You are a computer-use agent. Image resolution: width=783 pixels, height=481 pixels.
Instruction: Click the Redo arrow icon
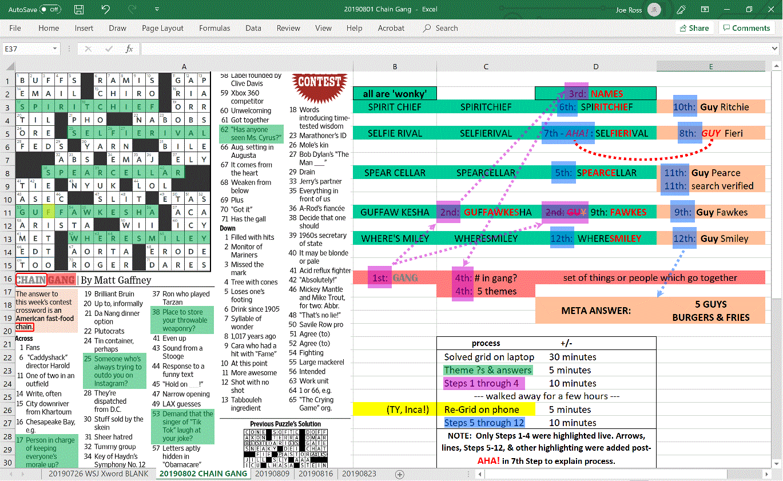(132, 10)
